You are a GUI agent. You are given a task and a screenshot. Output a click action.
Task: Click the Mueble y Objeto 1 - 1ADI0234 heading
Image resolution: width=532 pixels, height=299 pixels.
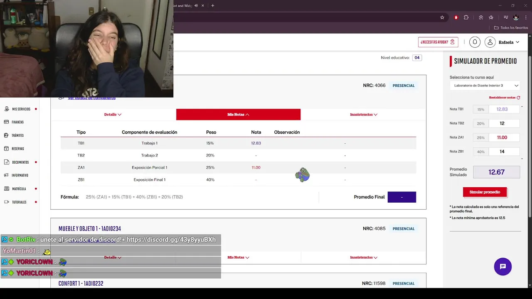(90, 229)
